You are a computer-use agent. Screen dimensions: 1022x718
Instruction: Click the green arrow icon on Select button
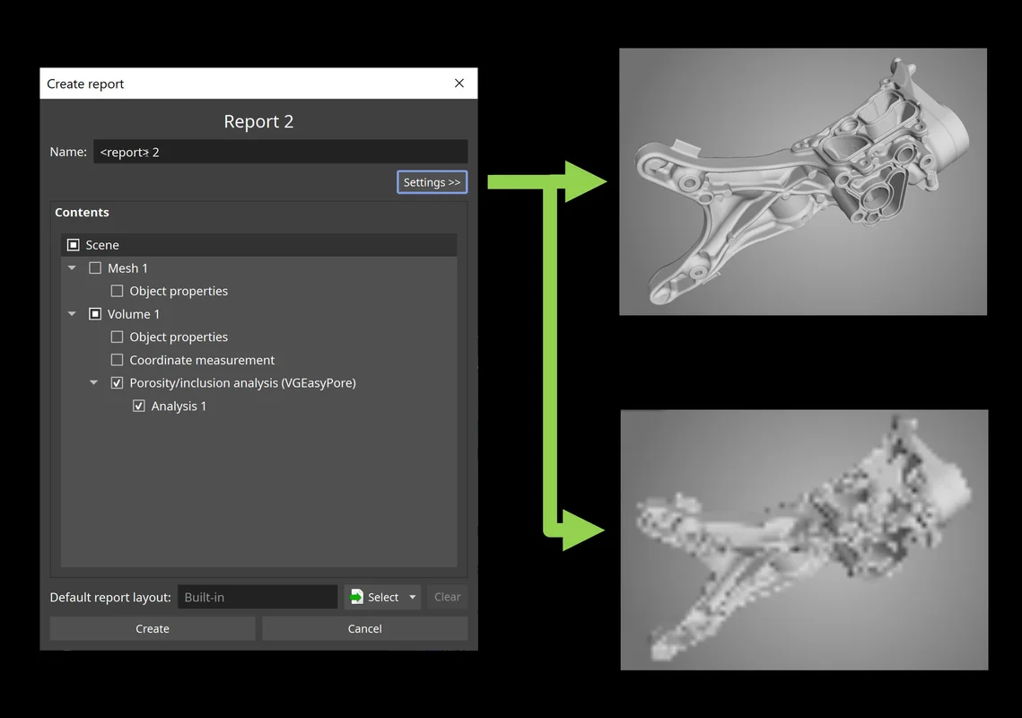click(x=357, y=597)
